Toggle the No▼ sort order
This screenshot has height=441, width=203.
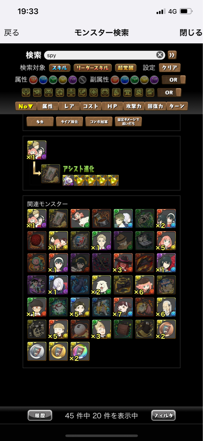[26, 106]
